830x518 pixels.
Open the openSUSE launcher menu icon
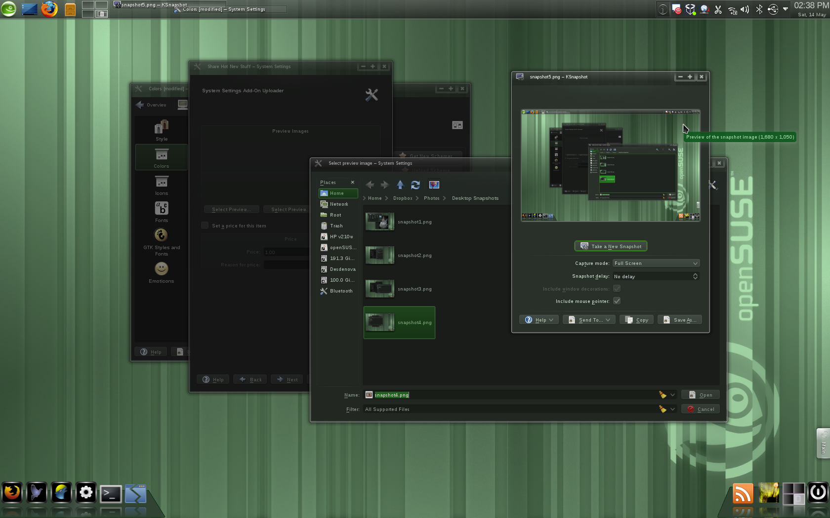(8, 8)
